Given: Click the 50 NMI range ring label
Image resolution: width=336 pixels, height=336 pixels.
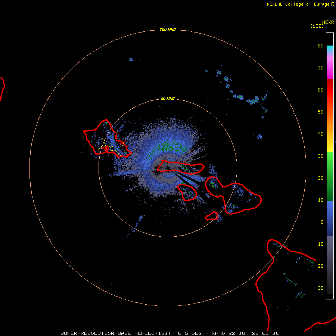Looking at the screenshot, I should [168, 99].
